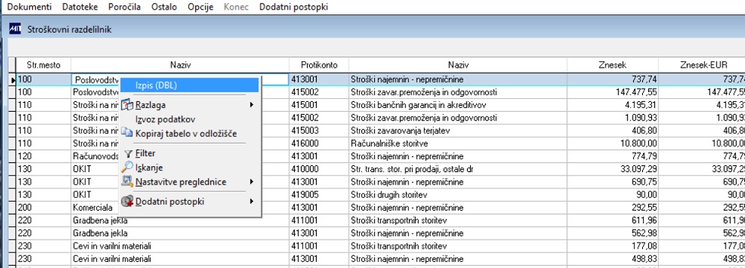Expand context menu Dodatni postopki submenu arrow
This screenshot has height=268, width=745.
click(252, 202)
